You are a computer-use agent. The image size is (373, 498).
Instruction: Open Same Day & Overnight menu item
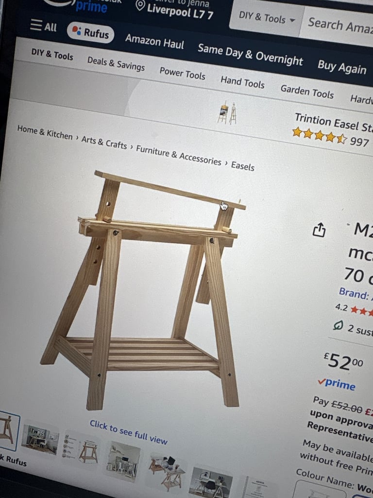click(250, 54)
